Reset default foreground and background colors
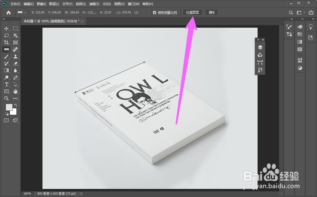This screenshot has height=197, width=317. [x=7, y=114]
